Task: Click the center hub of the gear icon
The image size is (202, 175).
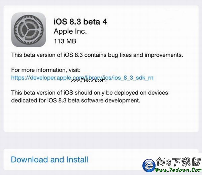Action: pyautogui.click(x=29, y=30)
